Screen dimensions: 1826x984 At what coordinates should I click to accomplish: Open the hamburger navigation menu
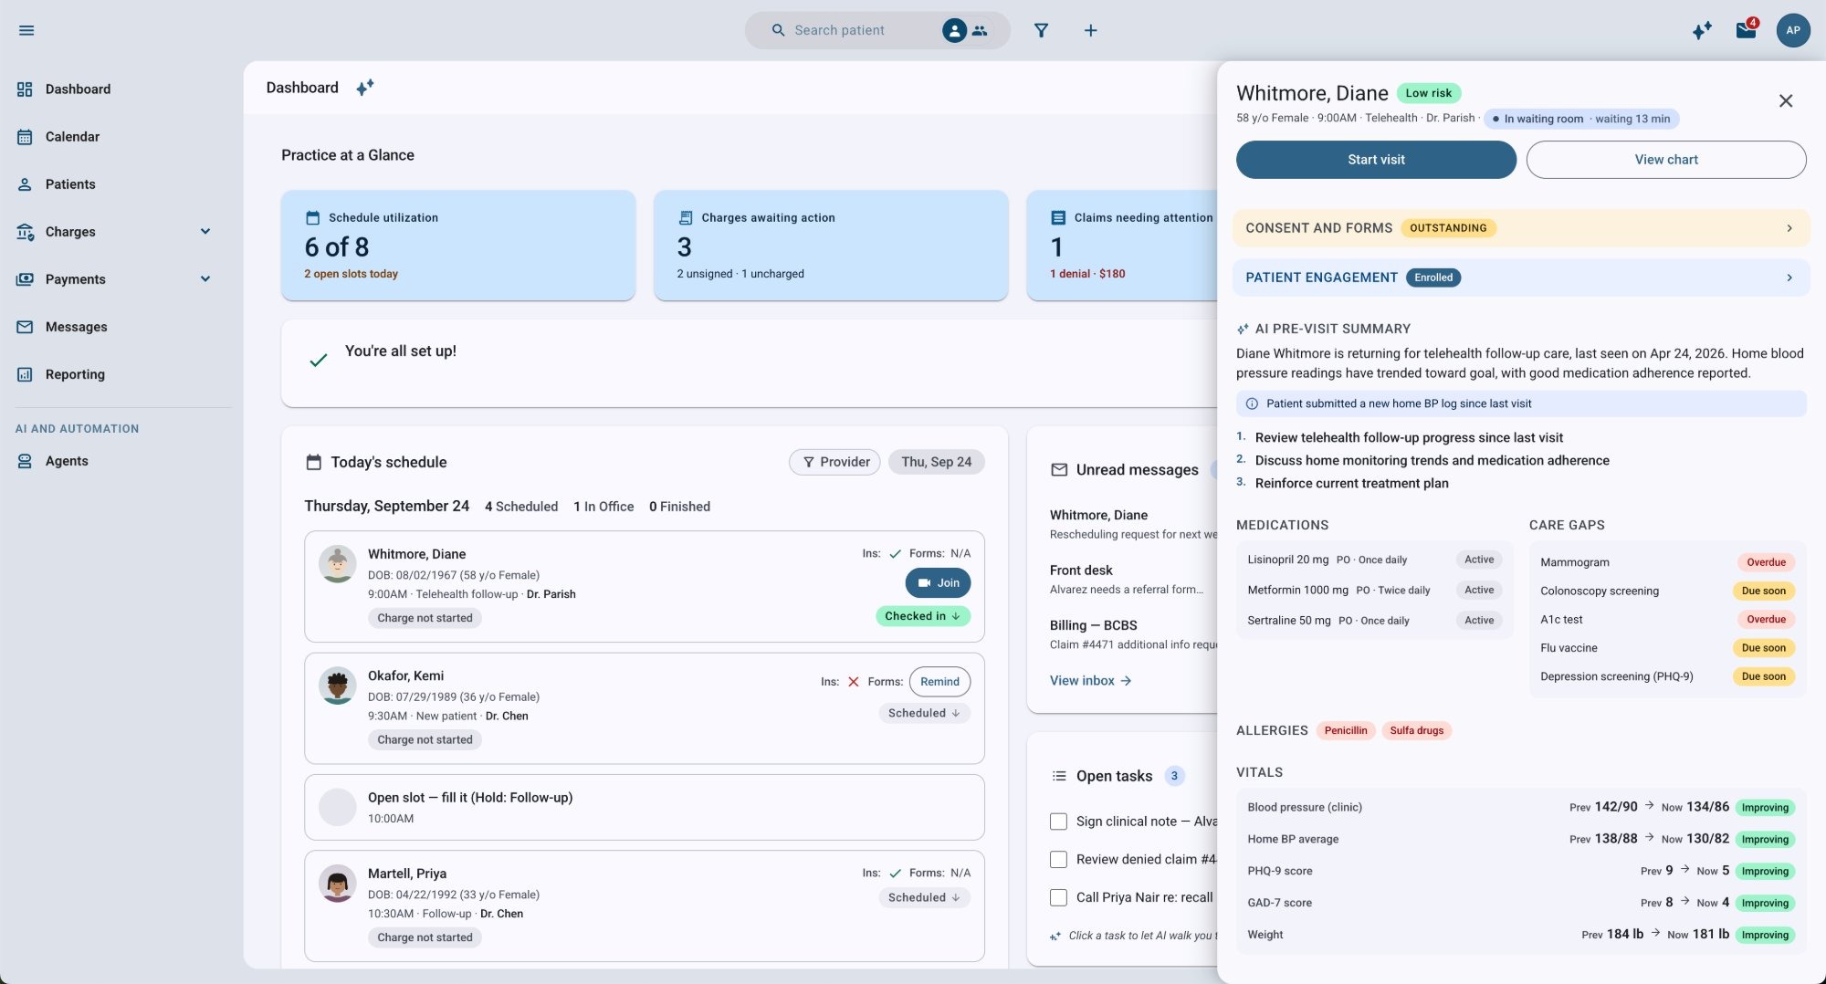[x=26, y=30]
